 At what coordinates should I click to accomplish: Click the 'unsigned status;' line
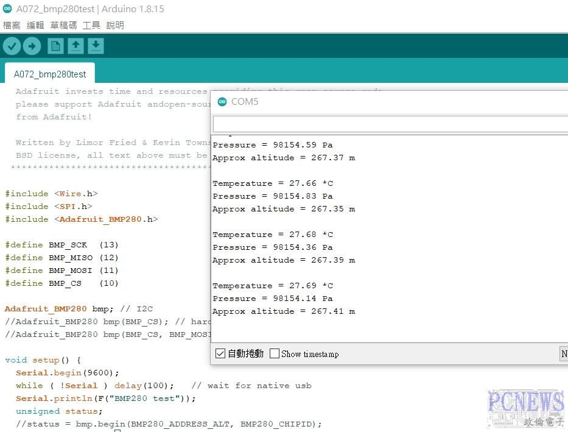(59, 411)
